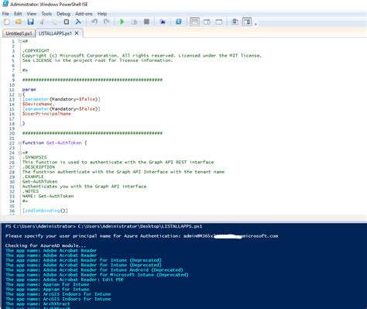Run selection icon in toolbar
Viewport: 367px width, 309px height.
134,22
